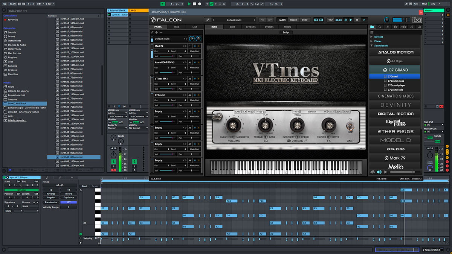The width and height of the screenshot is (452, 254).
Task: Mute the C7Grand part
Action: click(x=195, y=95)
